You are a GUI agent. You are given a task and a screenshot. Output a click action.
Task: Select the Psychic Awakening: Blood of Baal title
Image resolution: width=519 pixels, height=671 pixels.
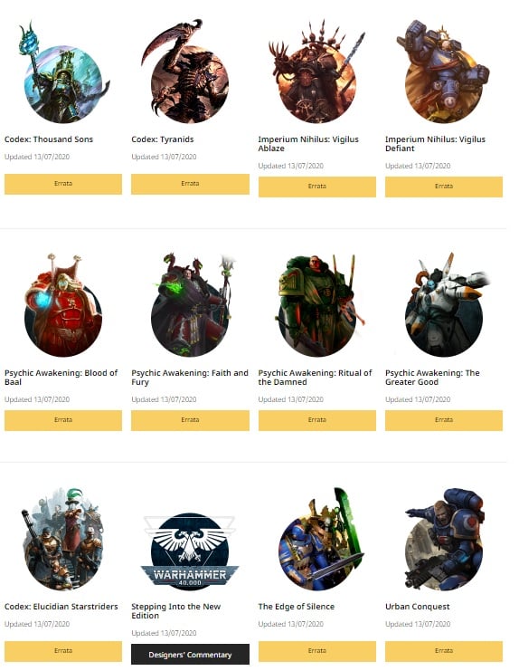pyautogui.click(x=61, y=378)
